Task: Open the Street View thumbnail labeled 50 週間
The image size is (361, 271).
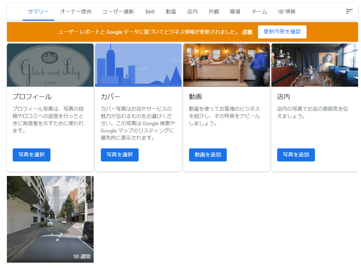Action: tap(50, 219)
